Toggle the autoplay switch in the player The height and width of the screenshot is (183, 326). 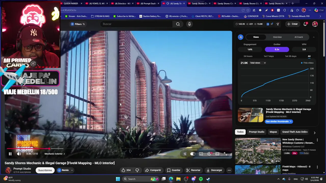[x=193, y=154]
